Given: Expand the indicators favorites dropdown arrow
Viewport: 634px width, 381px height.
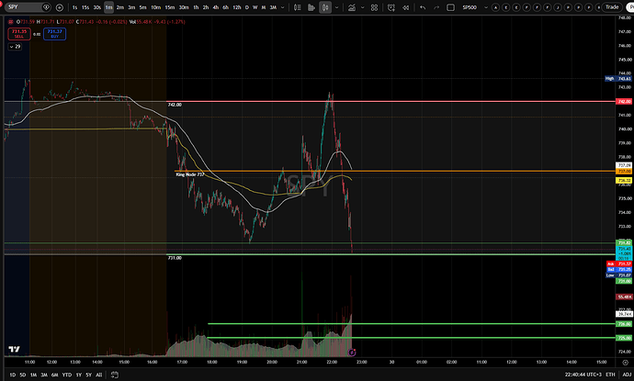Looking at the screenshot, I should tap(362, 7).
